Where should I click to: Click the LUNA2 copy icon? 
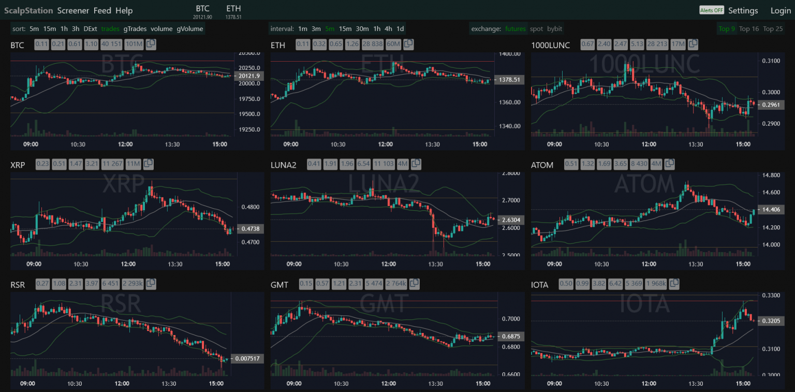point(416,164)
